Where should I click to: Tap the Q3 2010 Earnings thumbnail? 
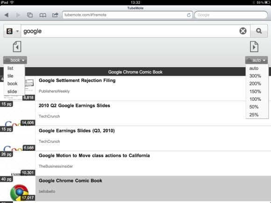coord(18,139)
